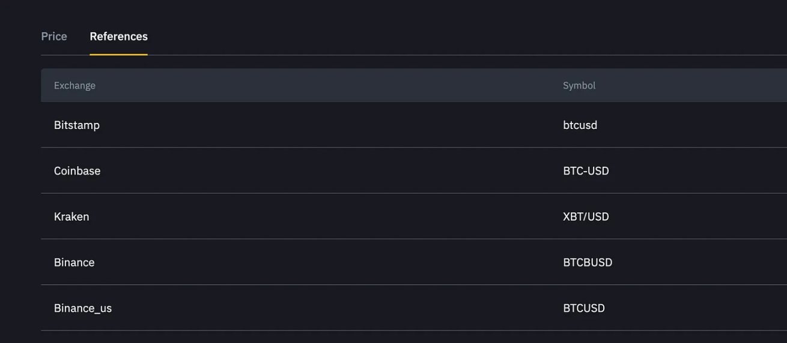The image size is (787, 343).
Task: Select the Kraken exchange name
Action: point(71,216)
